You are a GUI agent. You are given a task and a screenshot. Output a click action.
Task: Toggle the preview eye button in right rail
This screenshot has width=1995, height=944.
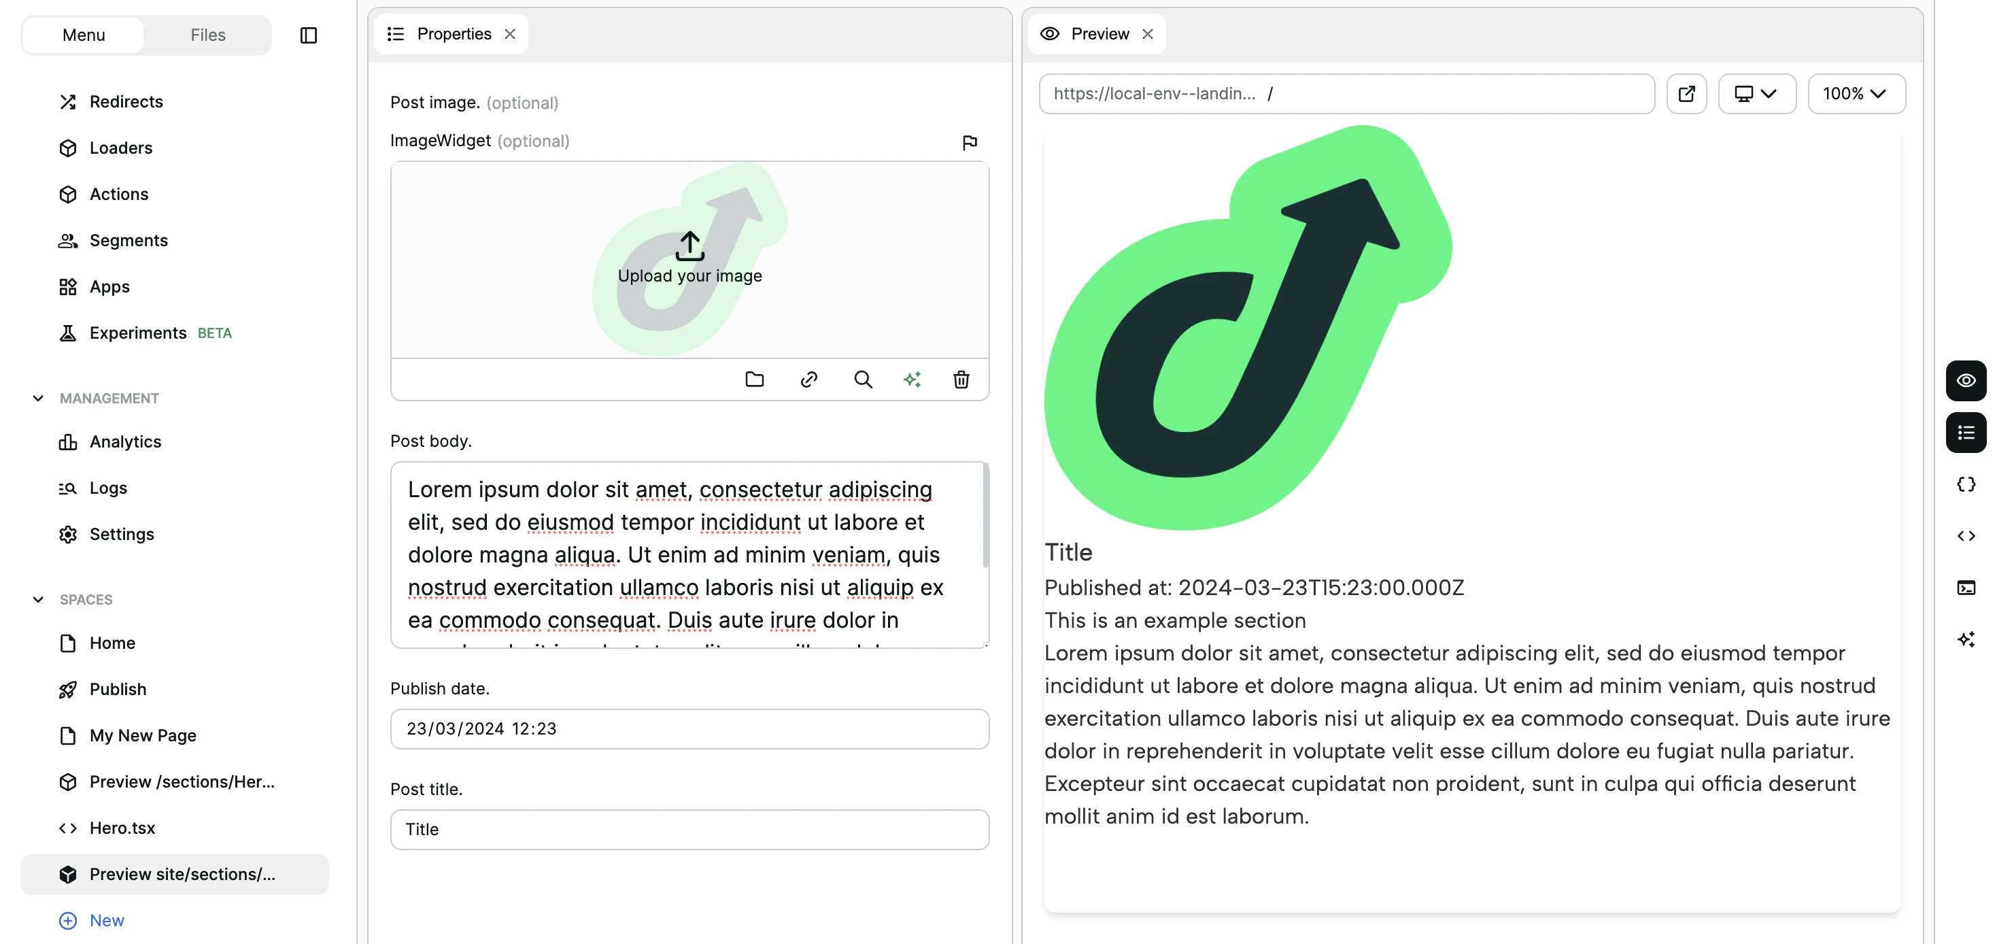point(1966,380)
